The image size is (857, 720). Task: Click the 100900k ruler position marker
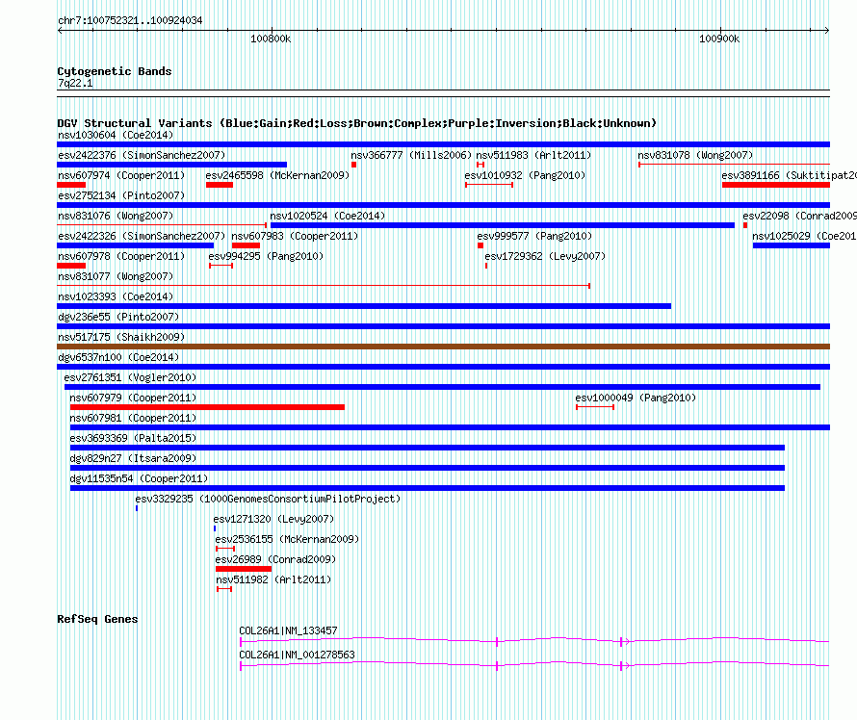(x=719, y=39)
